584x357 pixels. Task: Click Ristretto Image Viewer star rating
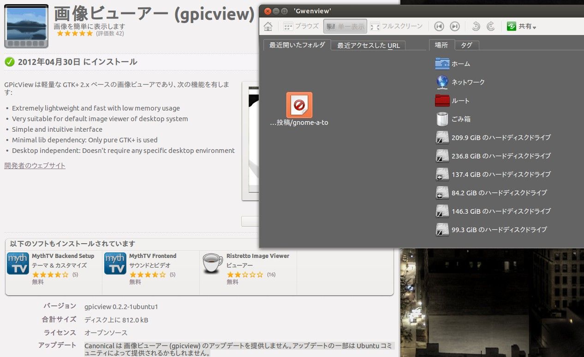point(245,275)
